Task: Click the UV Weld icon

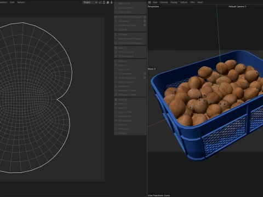Action: [116, 30]
